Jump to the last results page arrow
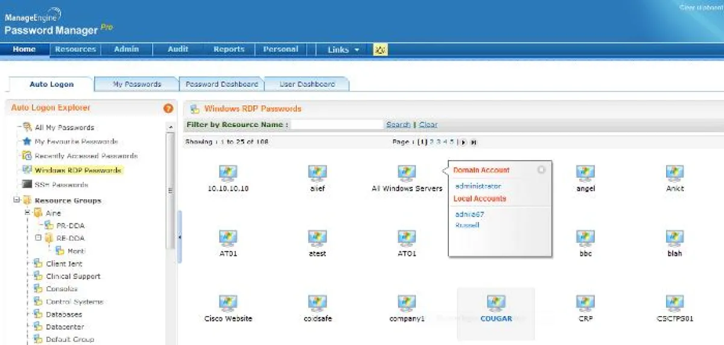The image size is (724, 345). coord(474,142)
